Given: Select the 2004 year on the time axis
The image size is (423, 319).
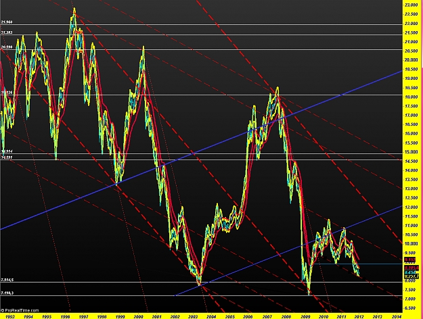Looking at the screenshot, I should 211,316.
